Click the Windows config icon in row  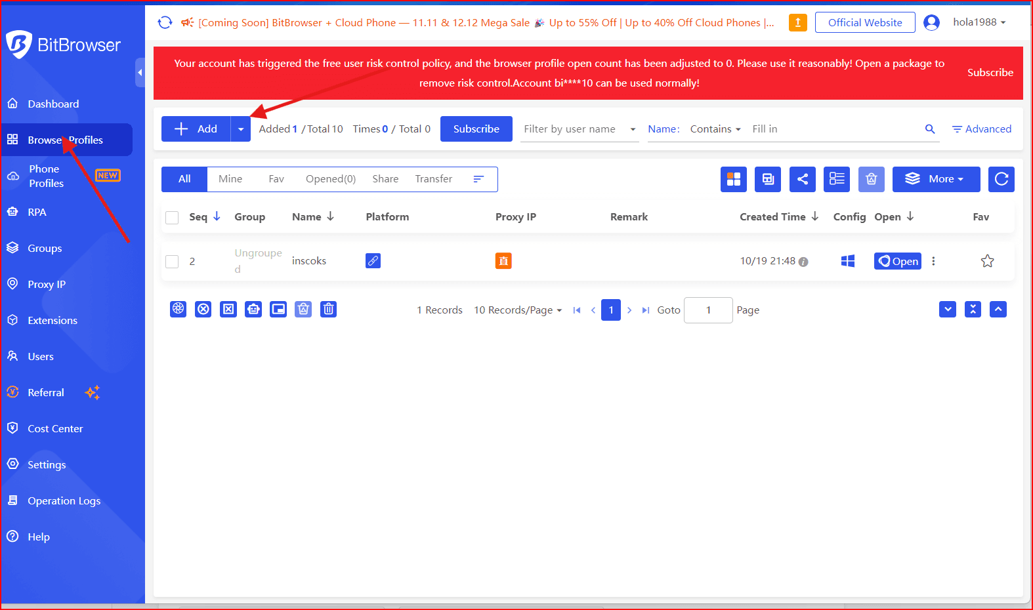click(847, 261)
